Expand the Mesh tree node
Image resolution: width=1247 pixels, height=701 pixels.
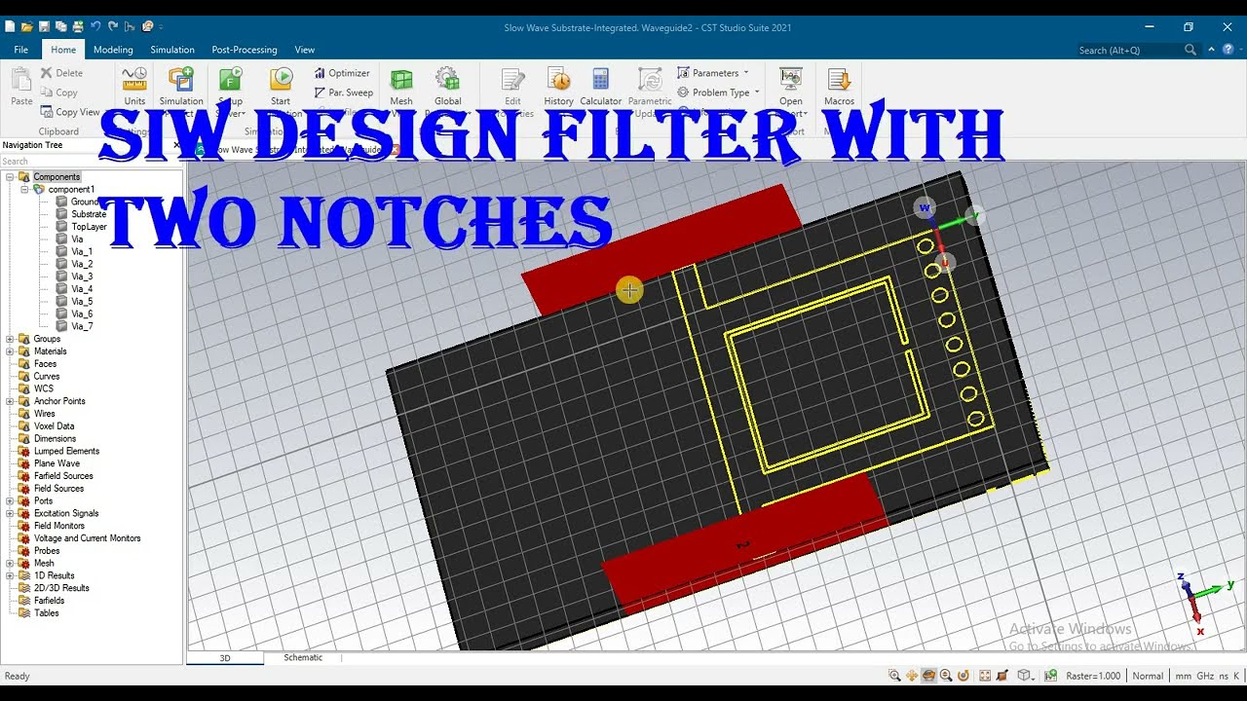click(10, 564)
